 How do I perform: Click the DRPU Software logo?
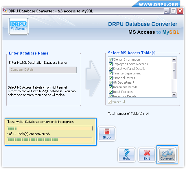click(19, 26)
